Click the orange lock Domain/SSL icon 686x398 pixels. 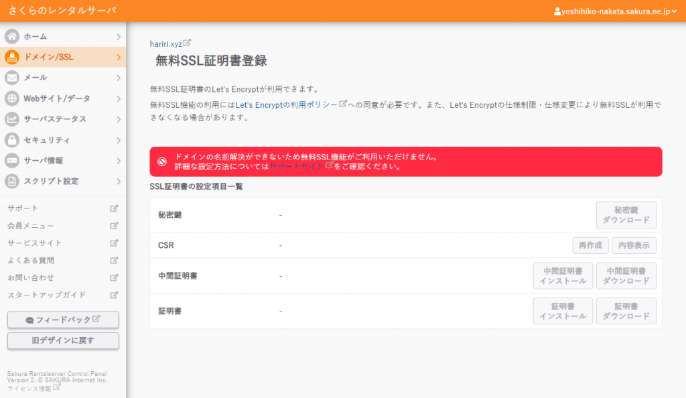(12, 57)
